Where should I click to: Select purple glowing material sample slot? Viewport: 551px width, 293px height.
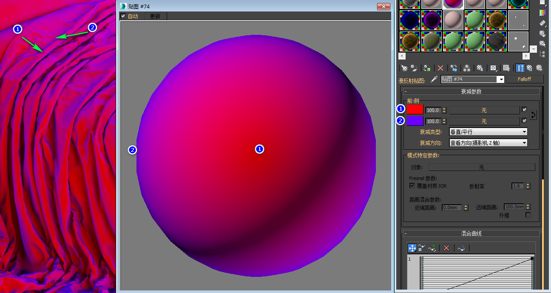pos(432,20)
